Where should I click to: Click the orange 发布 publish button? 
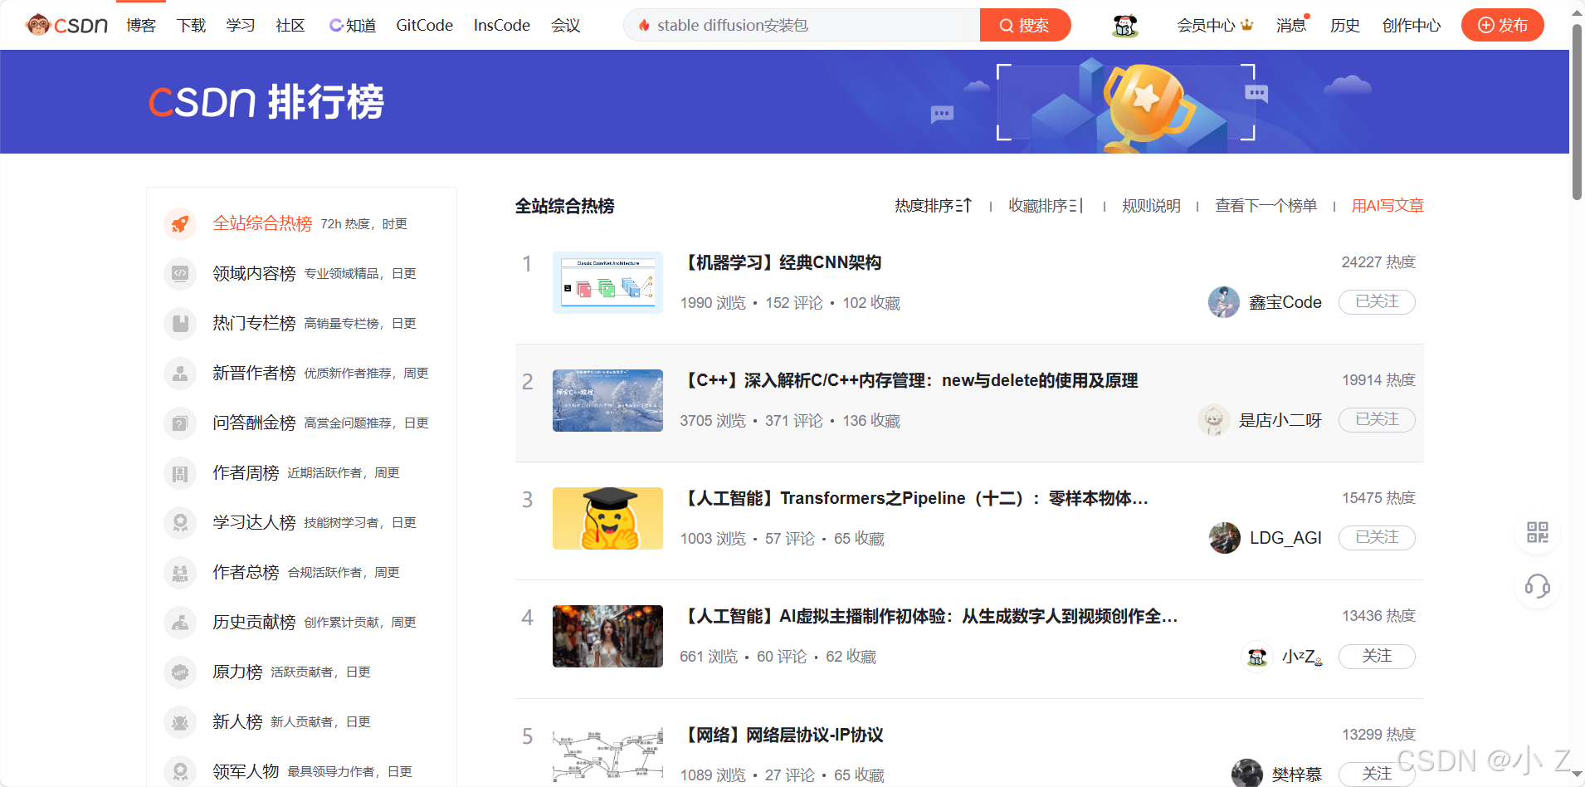pyautogui.click(x=1502, y=25)
